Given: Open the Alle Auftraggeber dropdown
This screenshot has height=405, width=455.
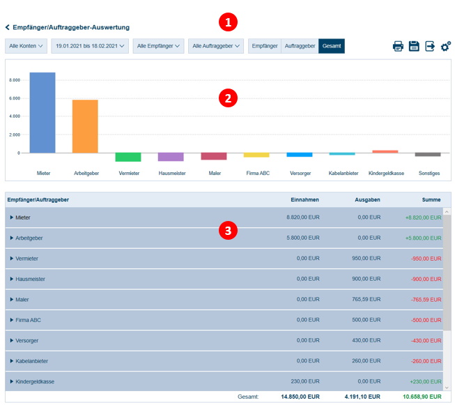Looking at the screenshot, I should coord(215,46).
